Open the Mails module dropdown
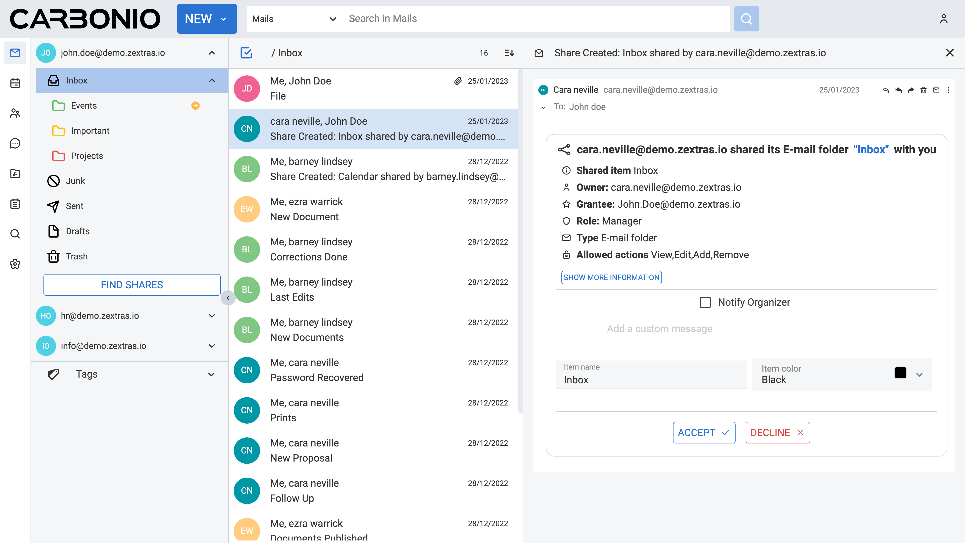This screenshot has width=965, height=543. click(294, 19)
